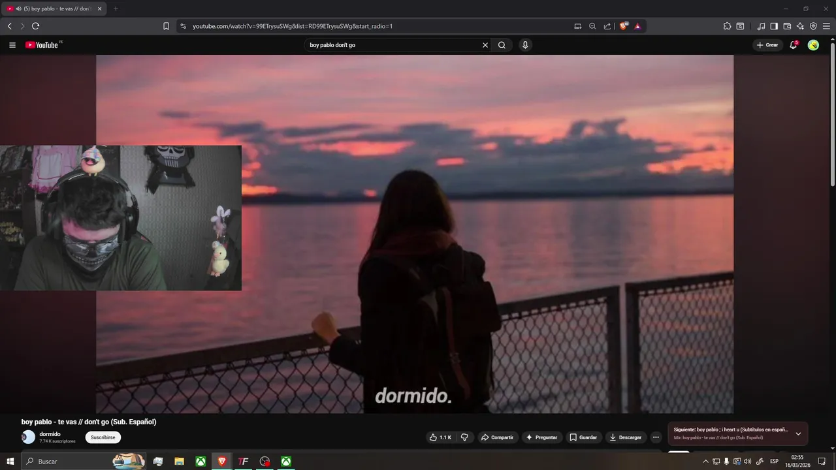Open the Brave main menu
The width and height of the screenshot is (836, 470).
(826, 26)
